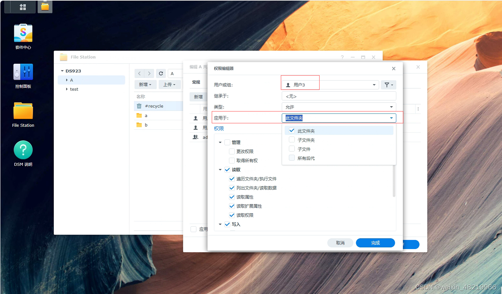Open the 类型 dropdown showing 允许
The width and height of the screenshot is (502, 294).
(339, 107)
